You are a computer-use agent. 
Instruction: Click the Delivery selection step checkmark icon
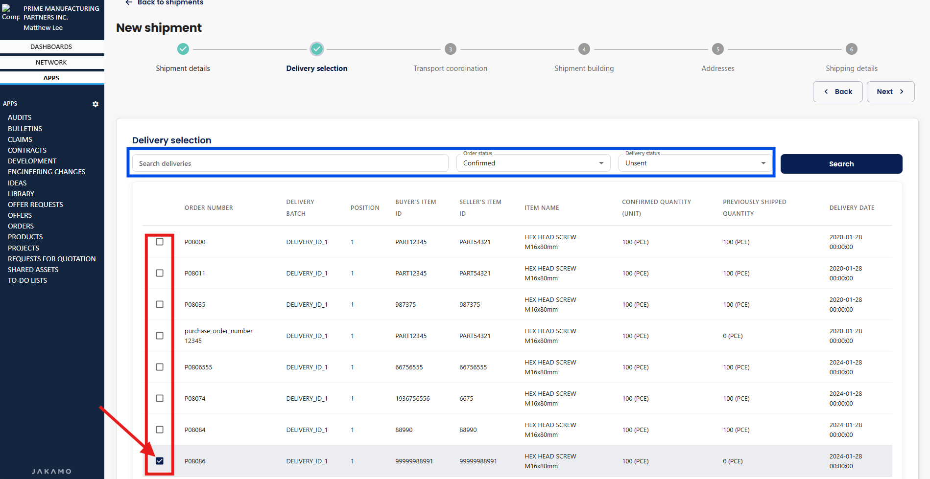[317, 49]
